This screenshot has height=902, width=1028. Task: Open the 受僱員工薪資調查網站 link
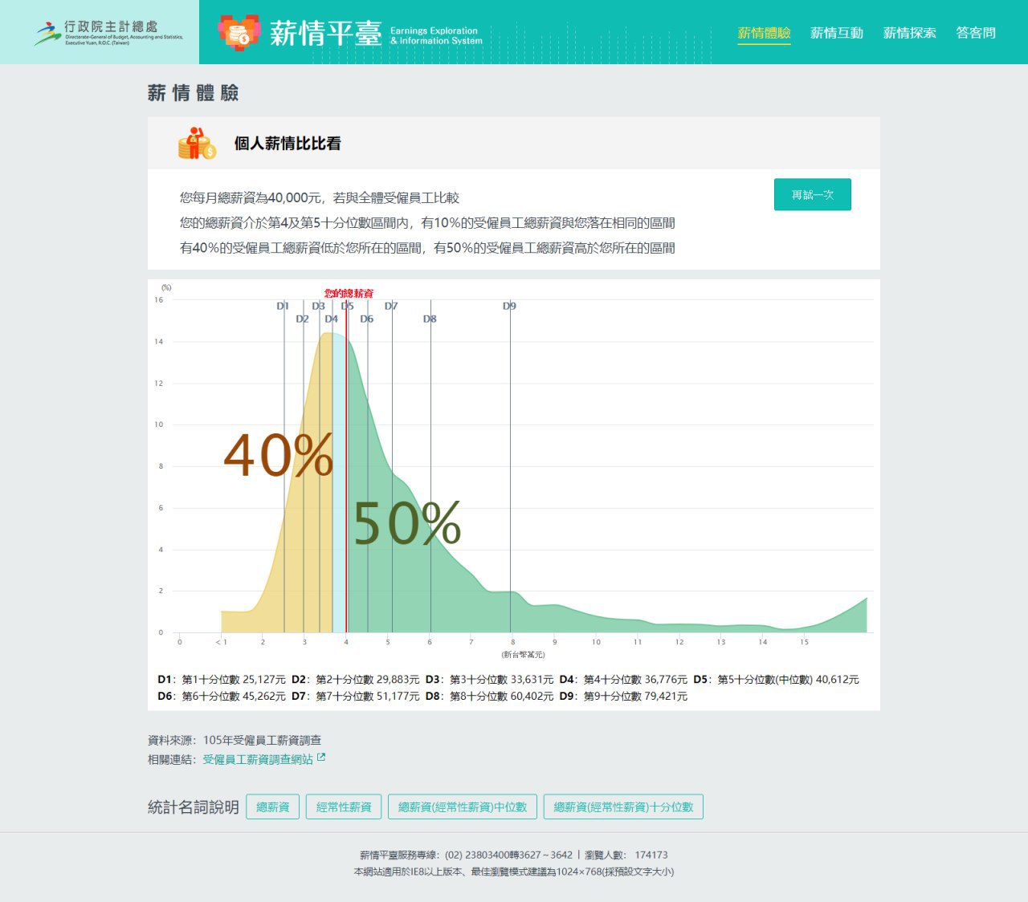tap(257, 759)
